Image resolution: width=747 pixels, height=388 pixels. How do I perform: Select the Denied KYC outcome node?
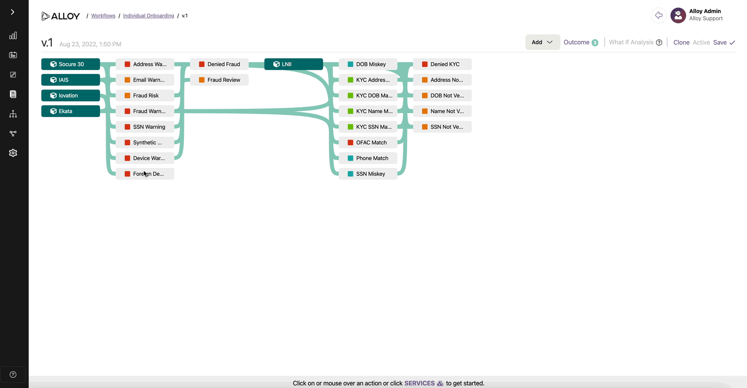coord(442,64)
